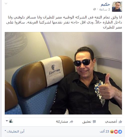The height and width of the screenshot is (137, 125).
Task: Click the public globe privacy icon
Action: [x=95, y=9]
